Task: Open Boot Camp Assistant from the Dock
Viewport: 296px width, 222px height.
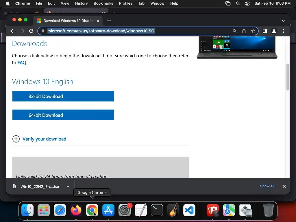Action: (x=245, y=210)
